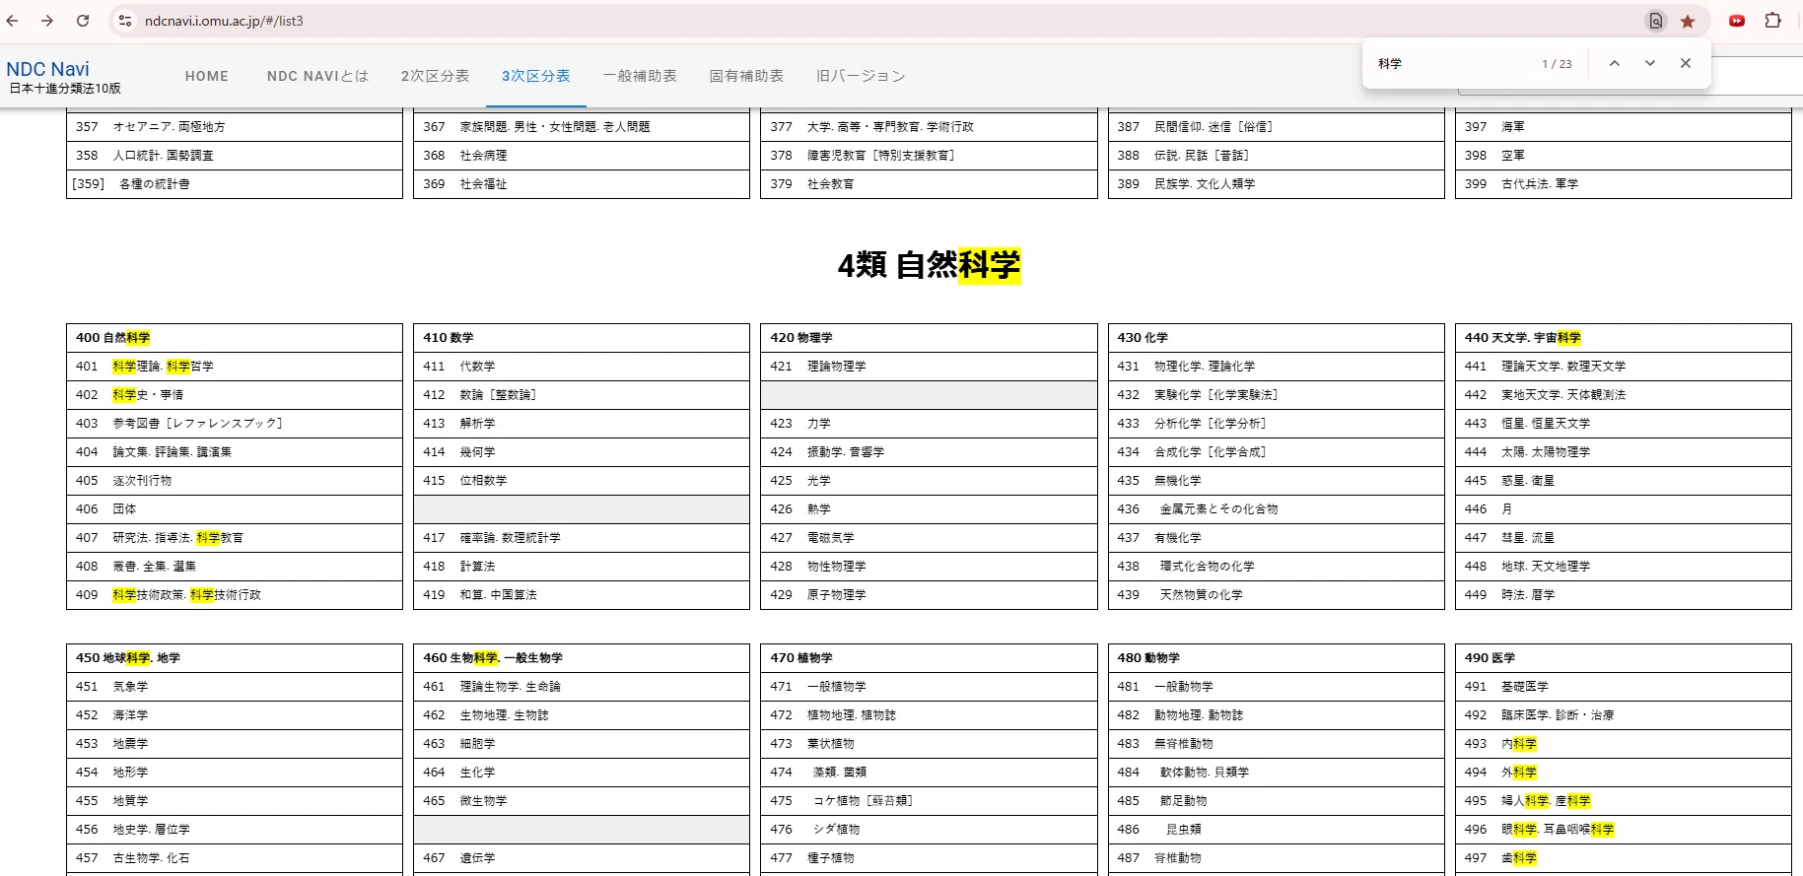The image size is (1803, 876).
Task: Jump to previous find result
Action: (x=1614, y=63)
